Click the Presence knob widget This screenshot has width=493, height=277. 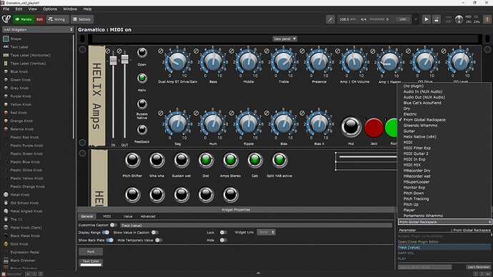click(319, 63)
